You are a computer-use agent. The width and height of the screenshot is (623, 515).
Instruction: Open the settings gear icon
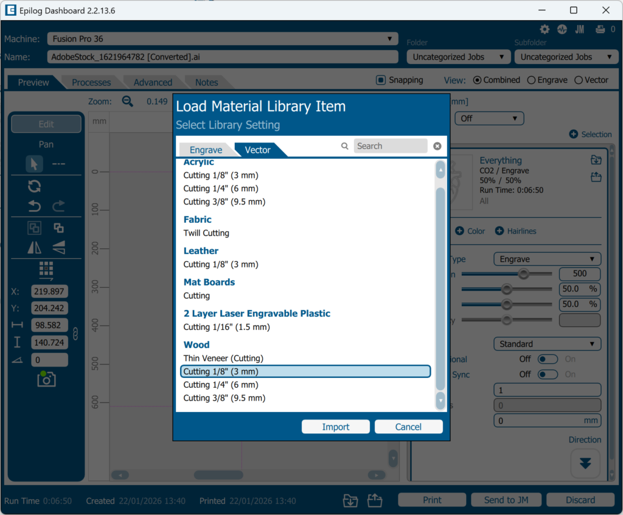545,29
